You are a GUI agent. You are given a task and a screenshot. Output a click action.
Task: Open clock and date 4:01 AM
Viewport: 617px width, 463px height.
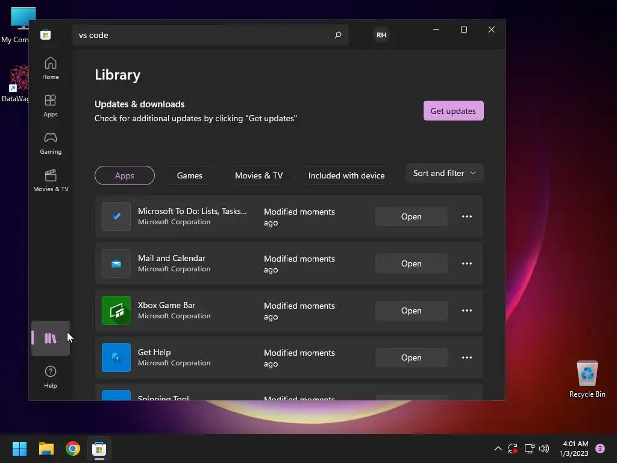pos(574,449)
